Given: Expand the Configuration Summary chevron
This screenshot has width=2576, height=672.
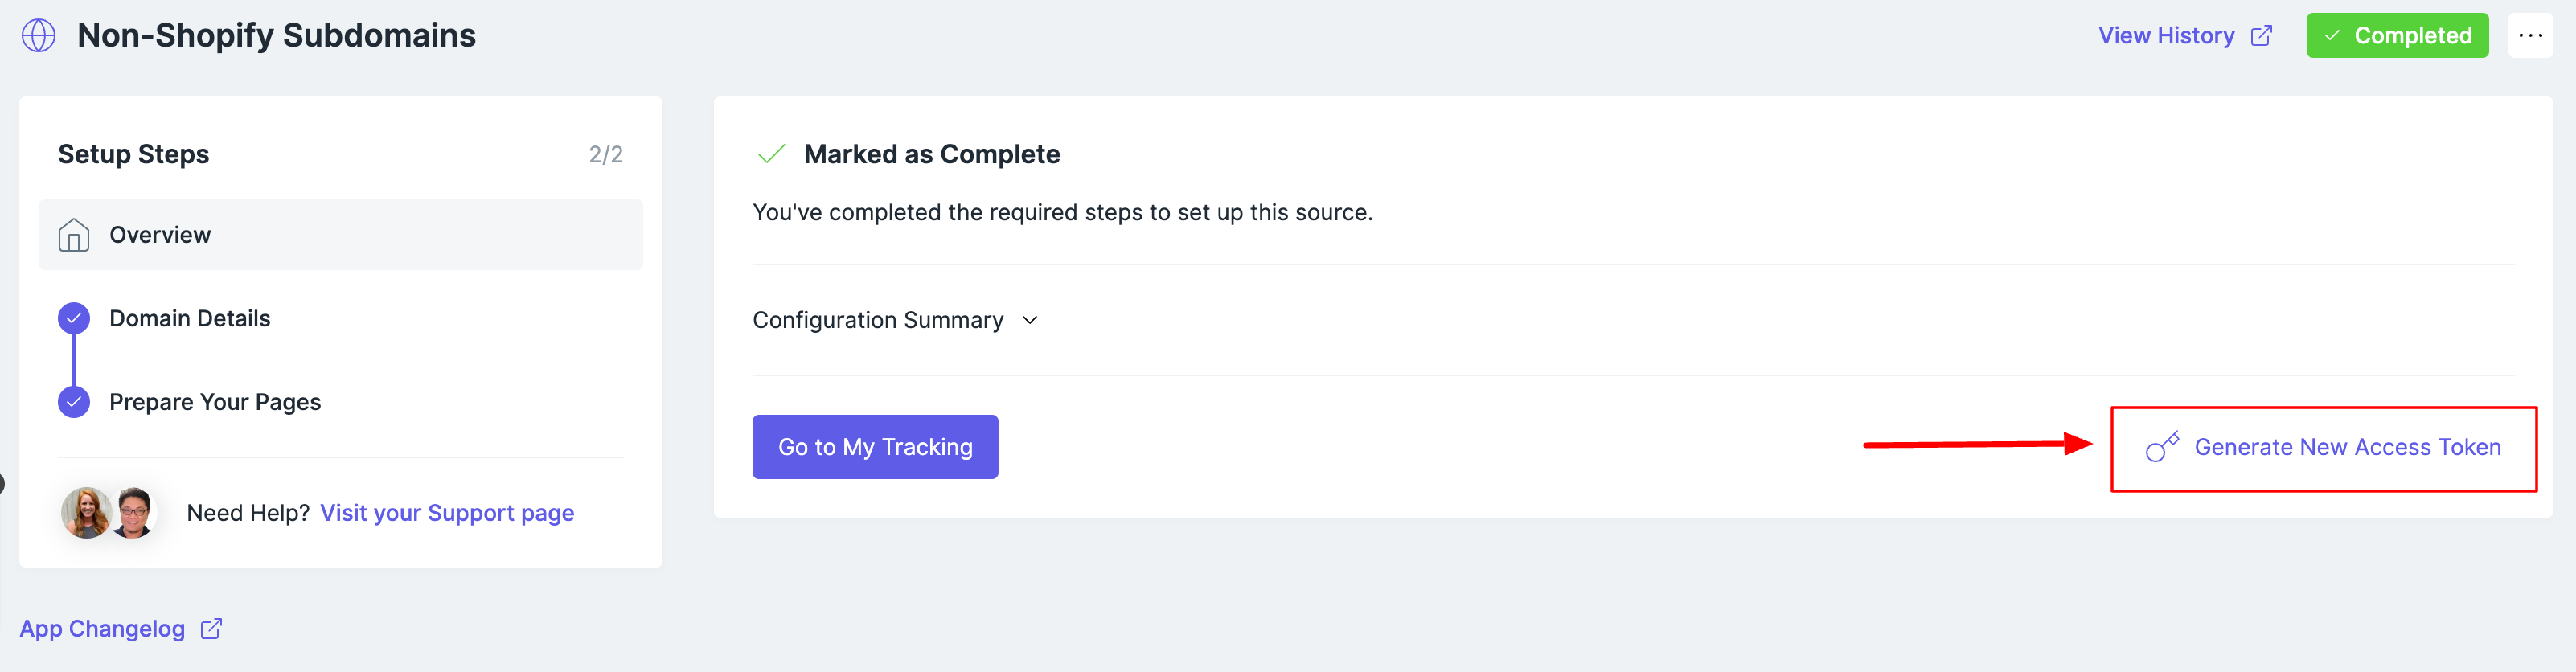Looking at the screenshot, I should click(1030, 320).
